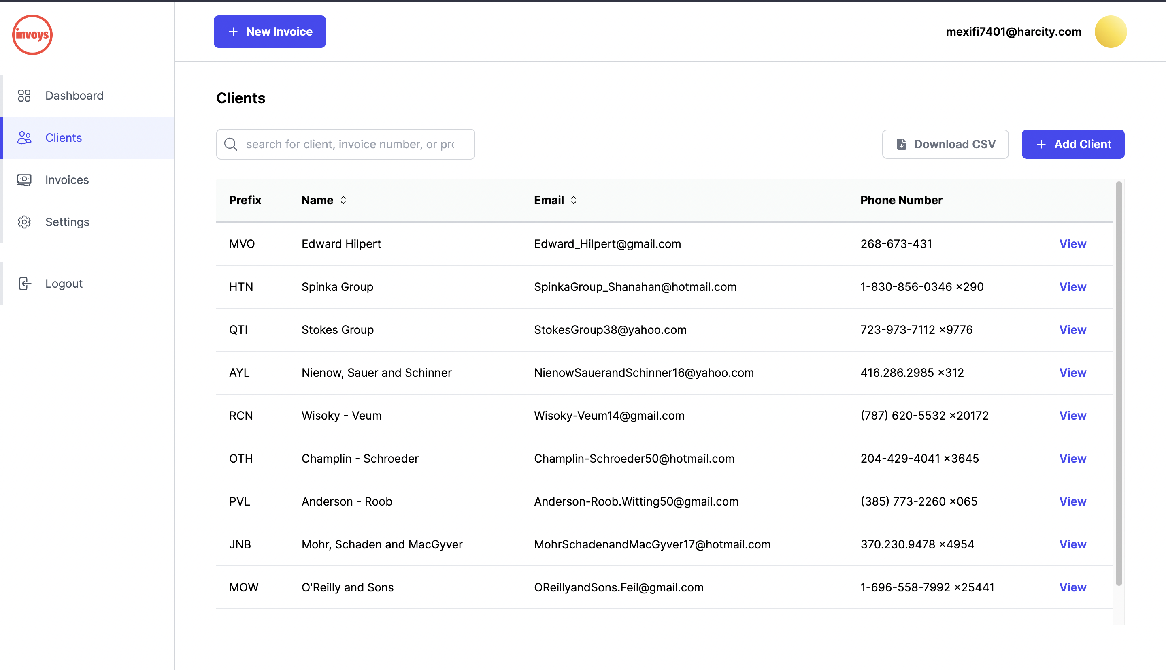View Edward Hilpert's client details

coord(1072,244)
